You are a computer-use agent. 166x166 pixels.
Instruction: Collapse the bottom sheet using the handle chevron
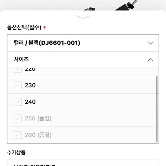(x=83, y=17)
